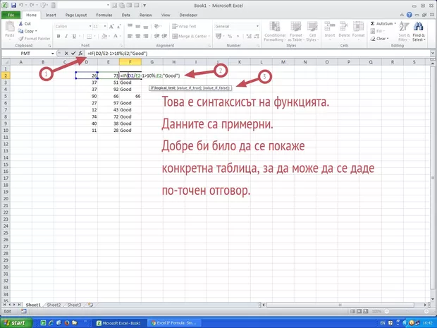The width and height of the screenshot is (437, 328).
Task: Switch to Normal view in status bar
Action: (352, 311)
